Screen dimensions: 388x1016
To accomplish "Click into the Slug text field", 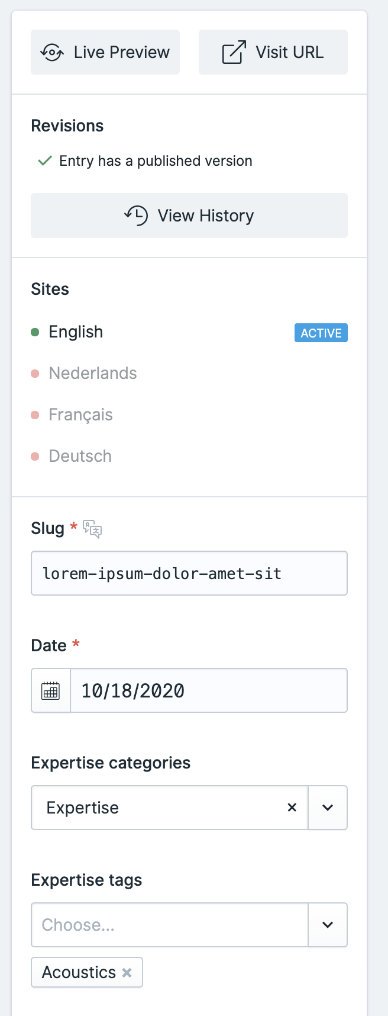I will 189,573.
